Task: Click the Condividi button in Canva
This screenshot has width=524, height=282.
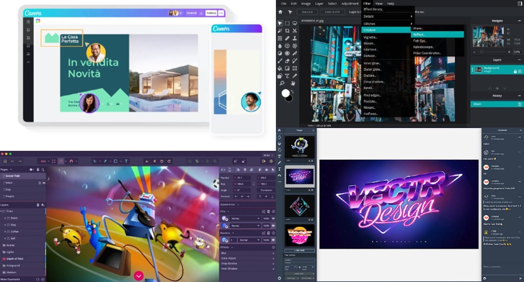Action: pos(192,13)
